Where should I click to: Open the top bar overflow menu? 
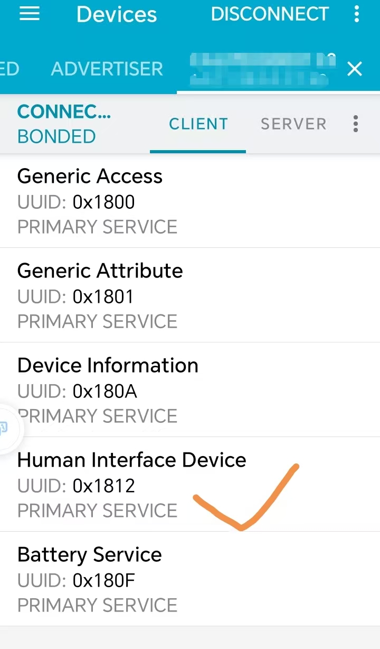point(357,14)
